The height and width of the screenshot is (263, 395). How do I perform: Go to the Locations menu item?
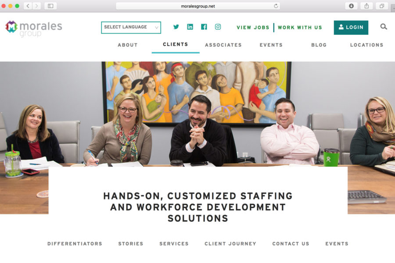pyautogui.click(x=366, y=45)
